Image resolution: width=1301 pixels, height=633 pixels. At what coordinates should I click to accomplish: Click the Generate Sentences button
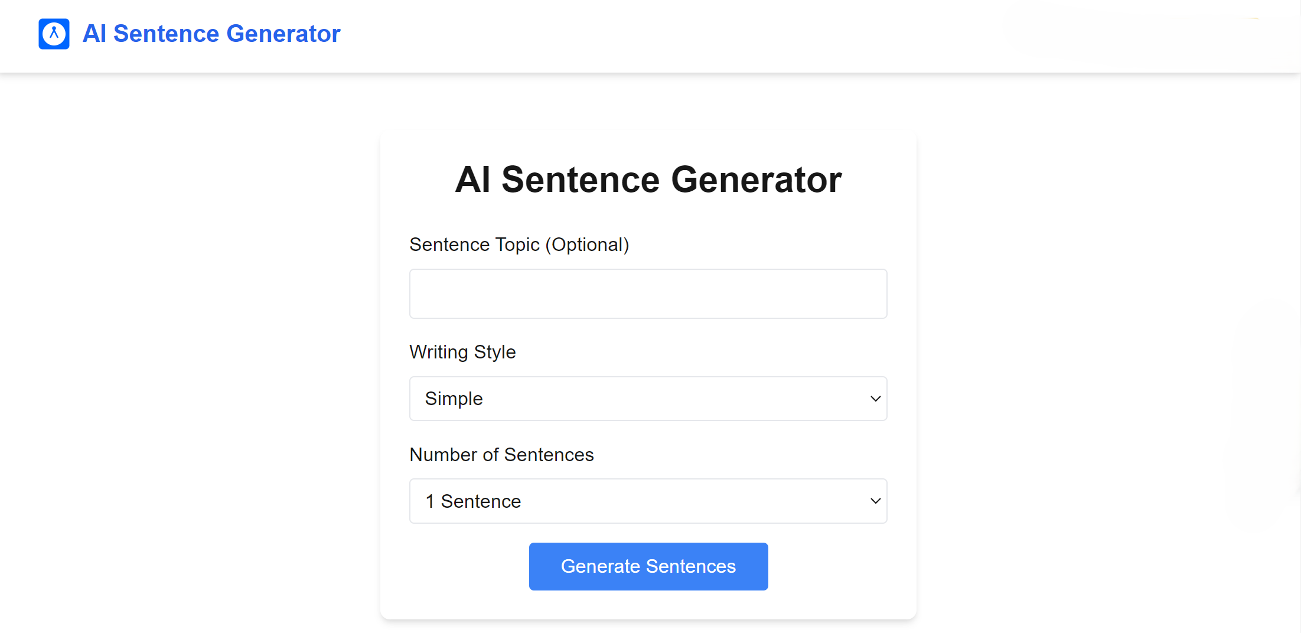click(x=648, y=566)
